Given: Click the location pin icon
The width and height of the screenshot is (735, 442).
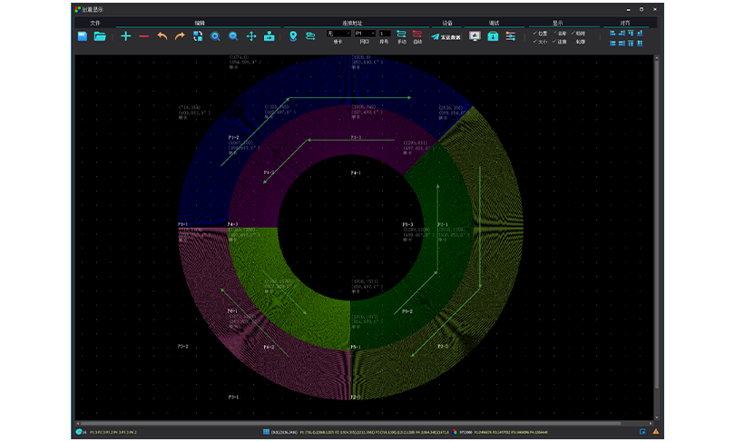Looking at the screenshot, I should (293, 36).
